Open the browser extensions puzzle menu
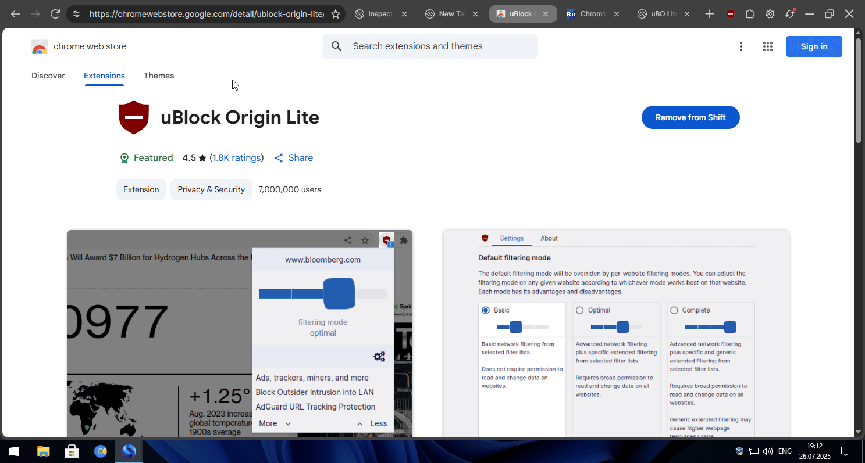 [750, 14]
